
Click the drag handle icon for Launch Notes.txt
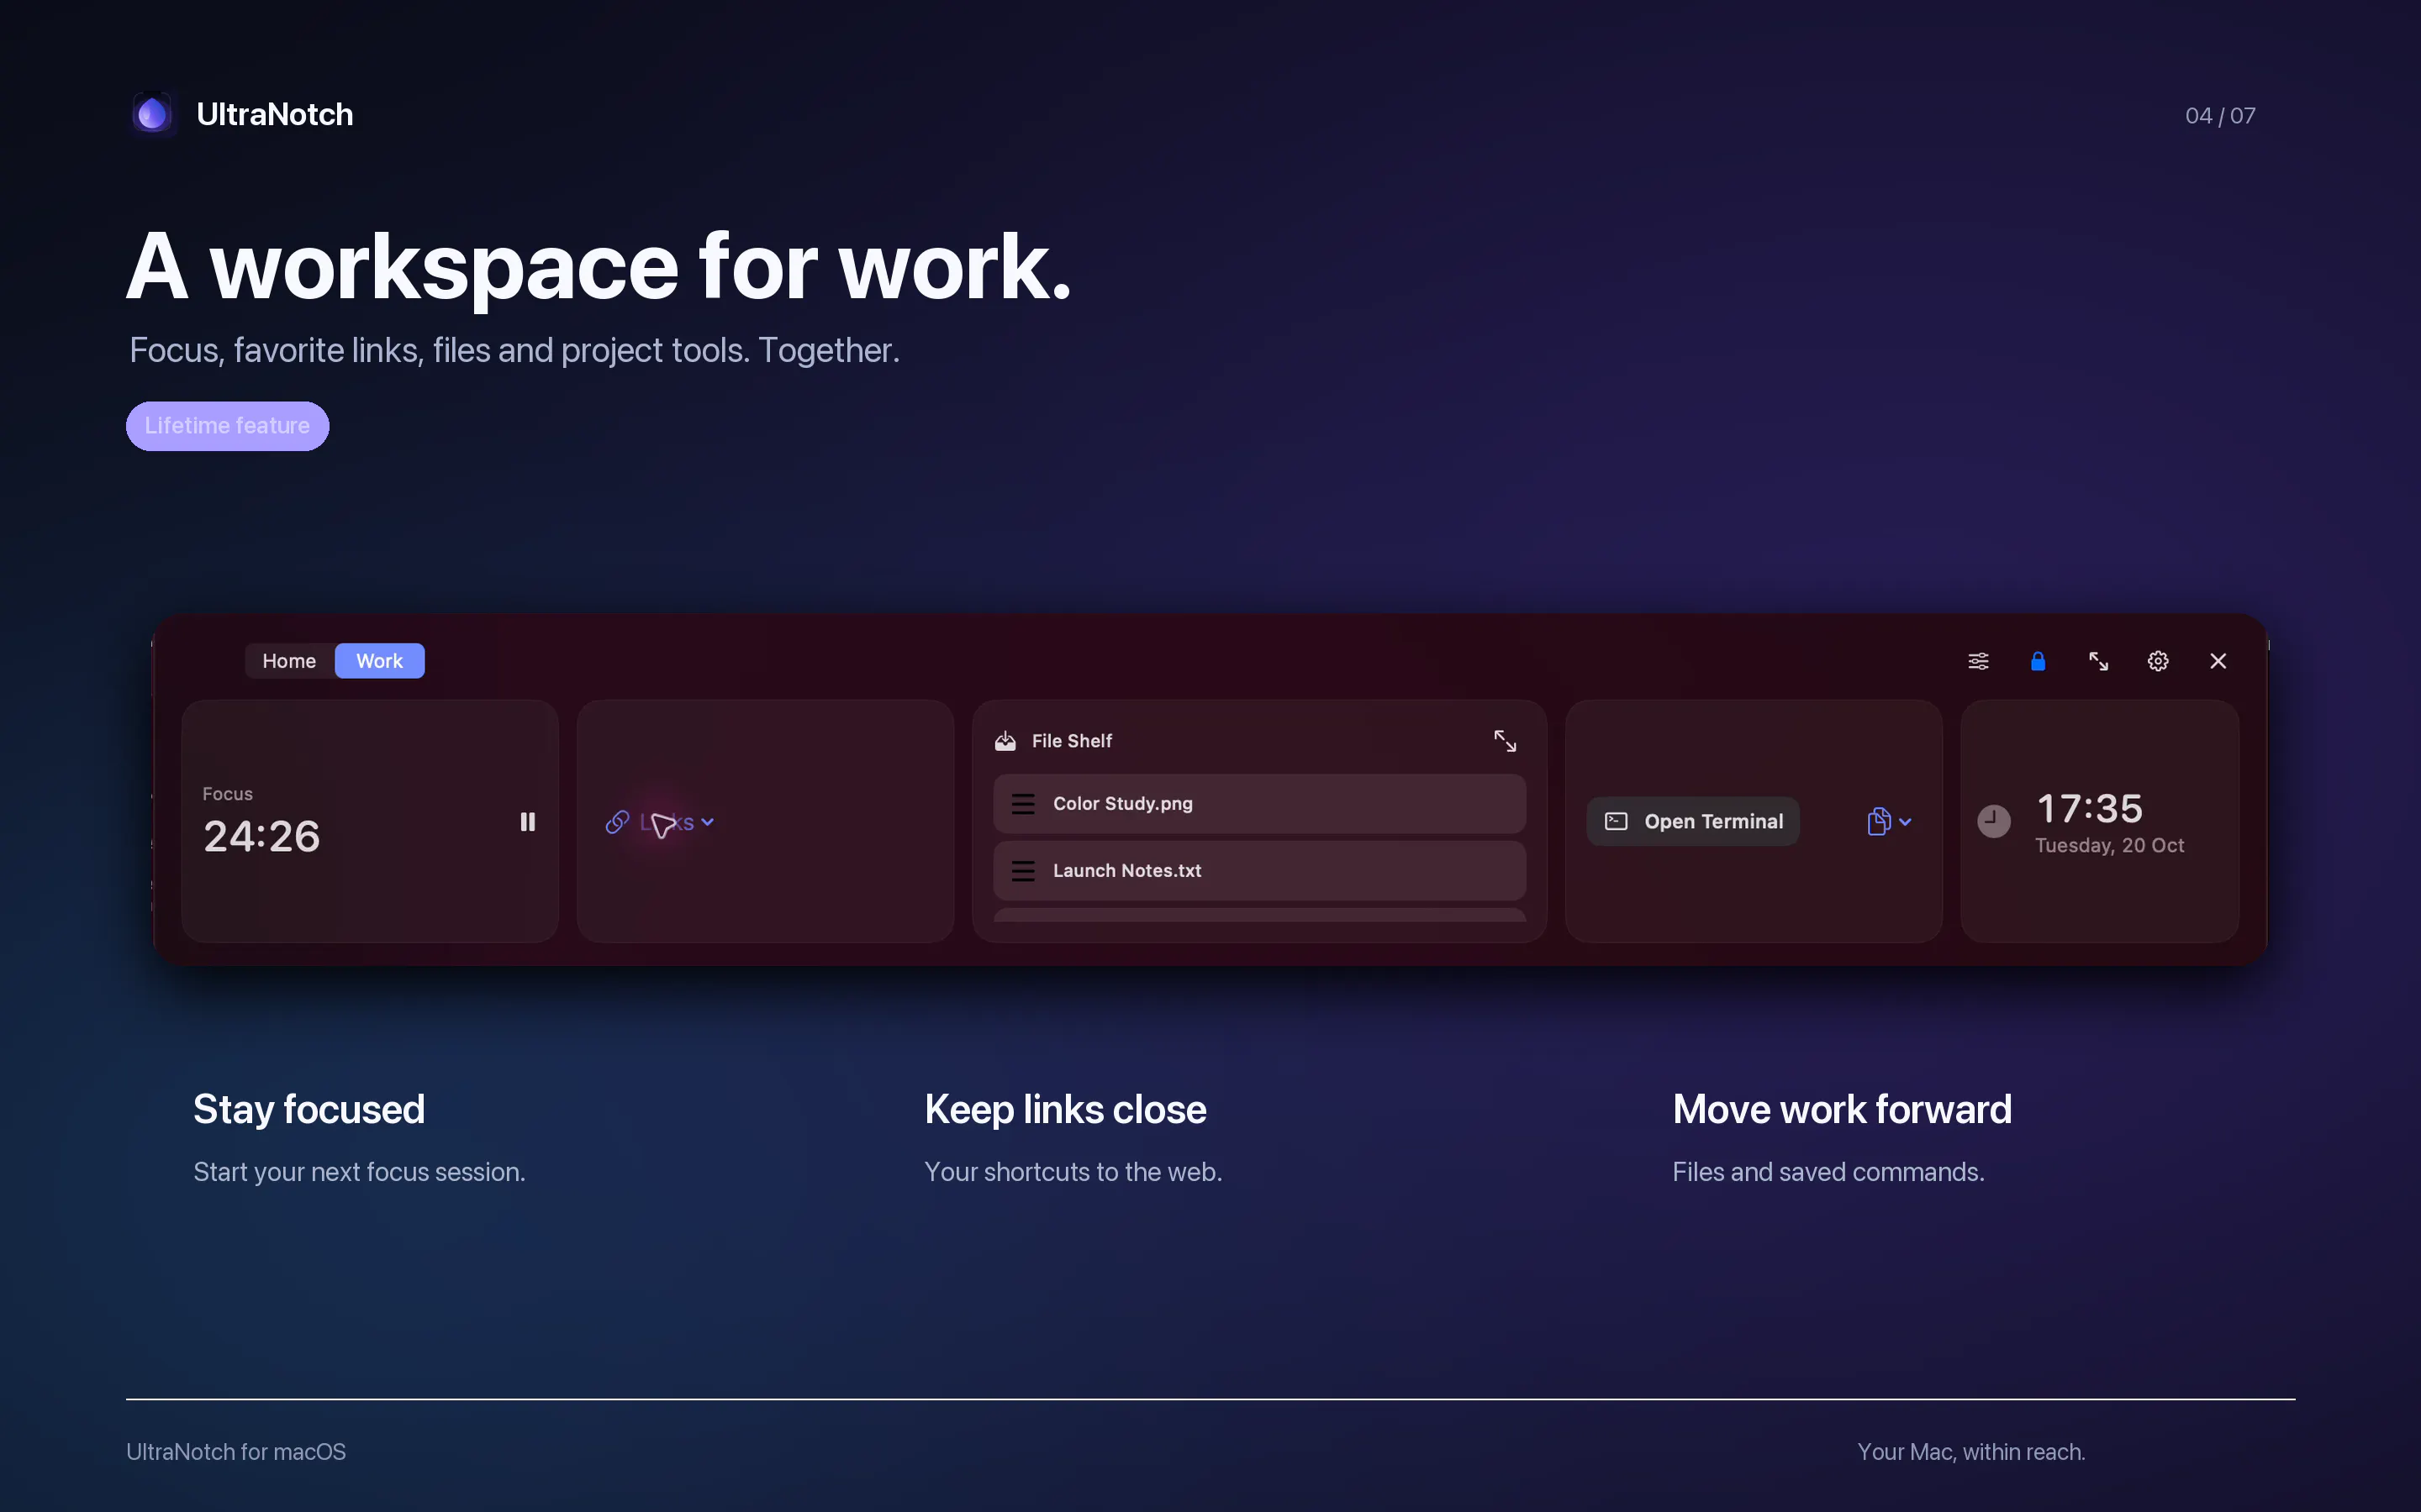[1022, 871]
